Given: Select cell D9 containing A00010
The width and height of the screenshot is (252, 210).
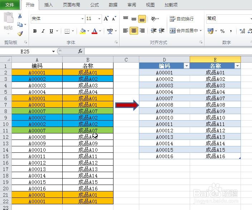Looking at the screenshot, I should [164, 118].
